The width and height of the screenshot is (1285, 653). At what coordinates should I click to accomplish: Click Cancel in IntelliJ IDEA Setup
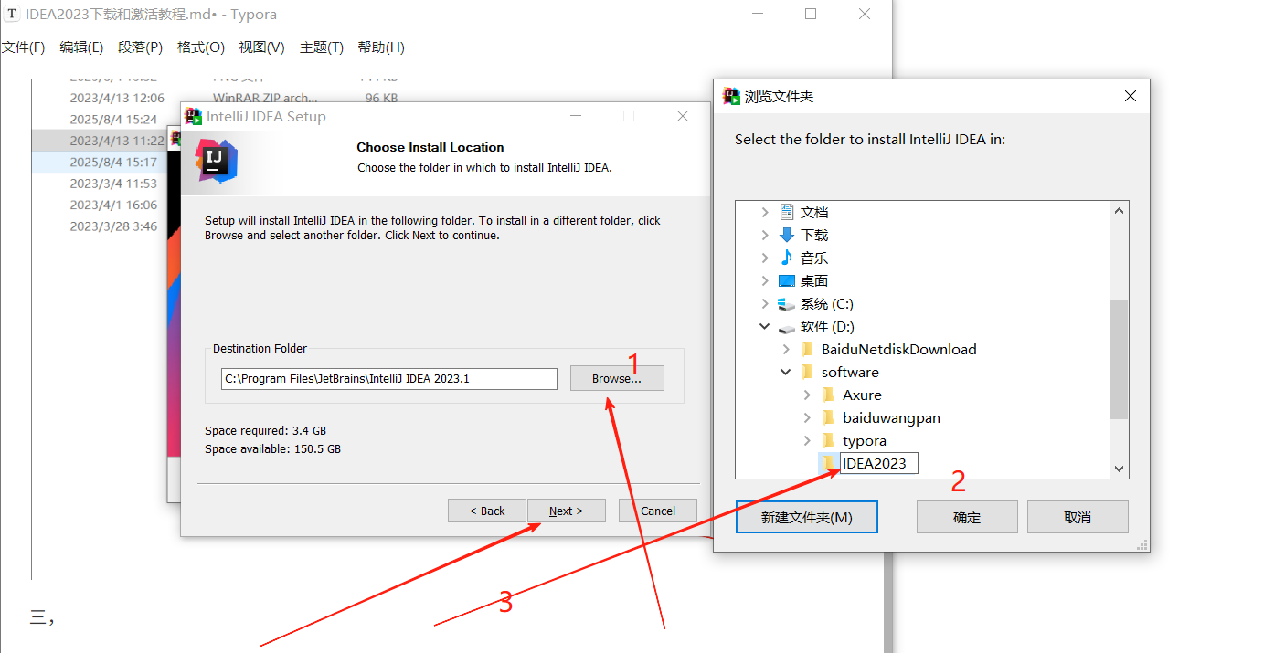point(657,511)
